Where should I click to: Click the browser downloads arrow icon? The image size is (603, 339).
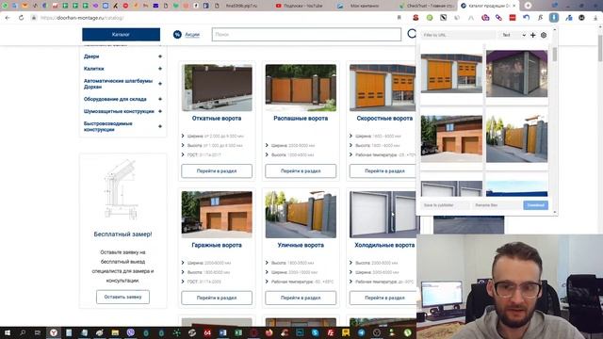pyautogui.click(x=595, y=18)
